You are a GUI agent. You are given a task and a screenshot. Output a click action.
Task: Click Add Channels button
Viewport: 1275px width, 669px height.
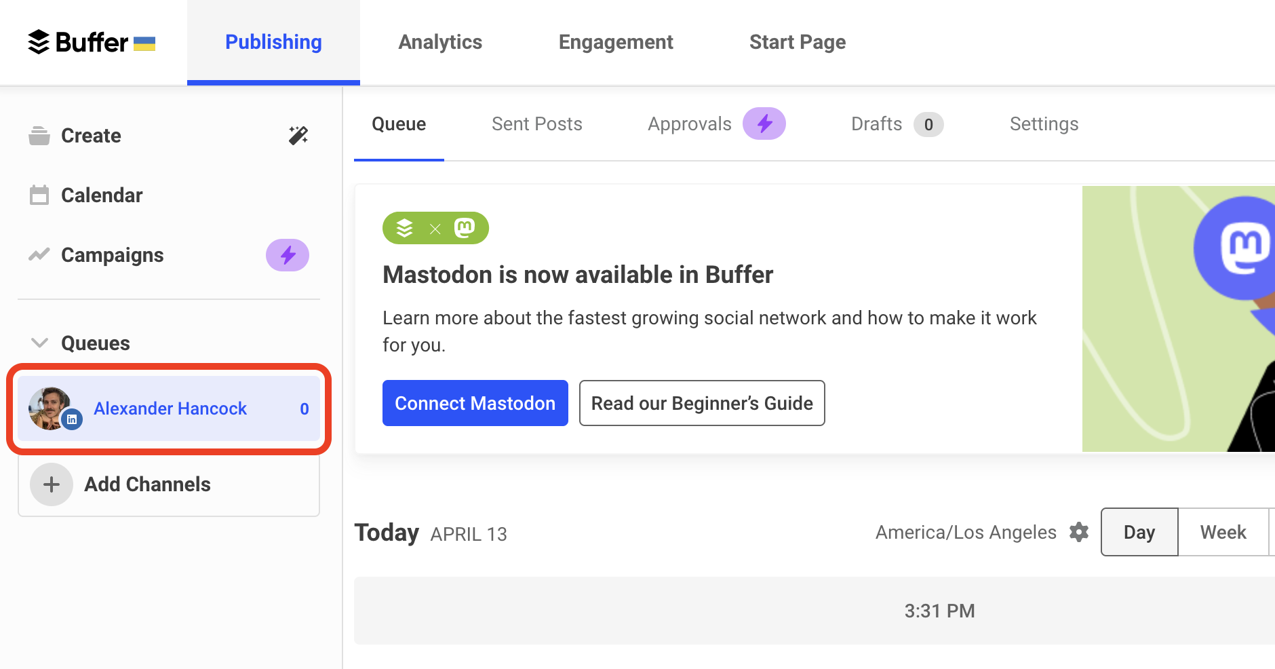click(x=169, y=484)
